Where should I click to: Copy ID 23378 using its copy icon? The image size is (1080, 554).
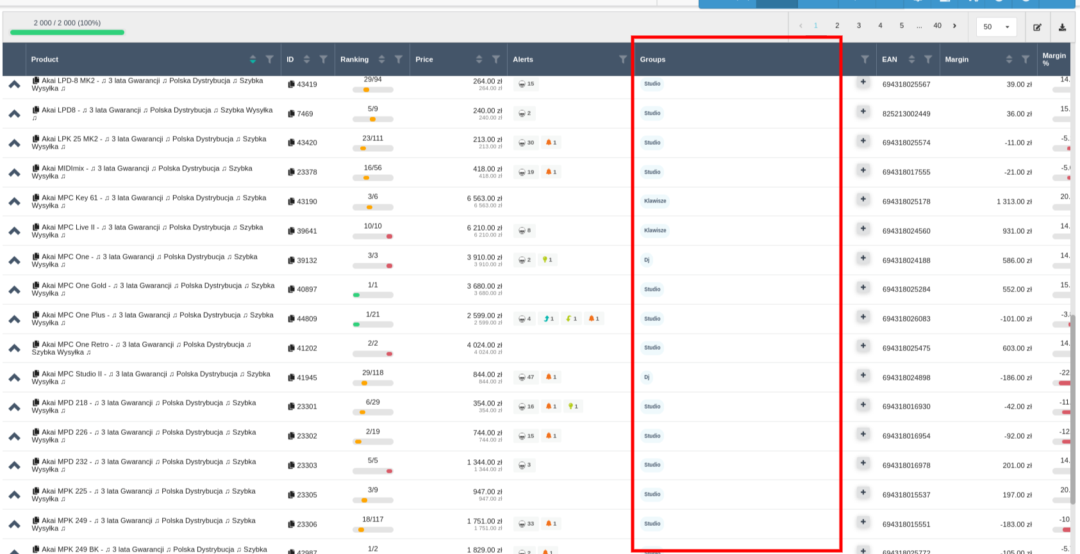coord(292,172)
